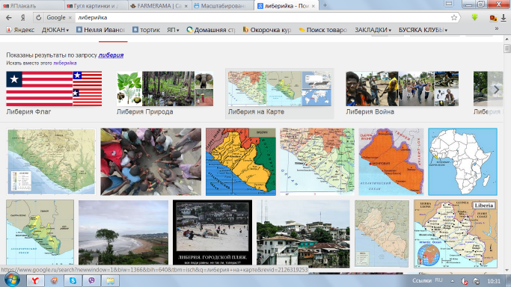This screenshot has height=287, width=511.
Task: Open coastal beach with tree photo
Action: (123, 232)
